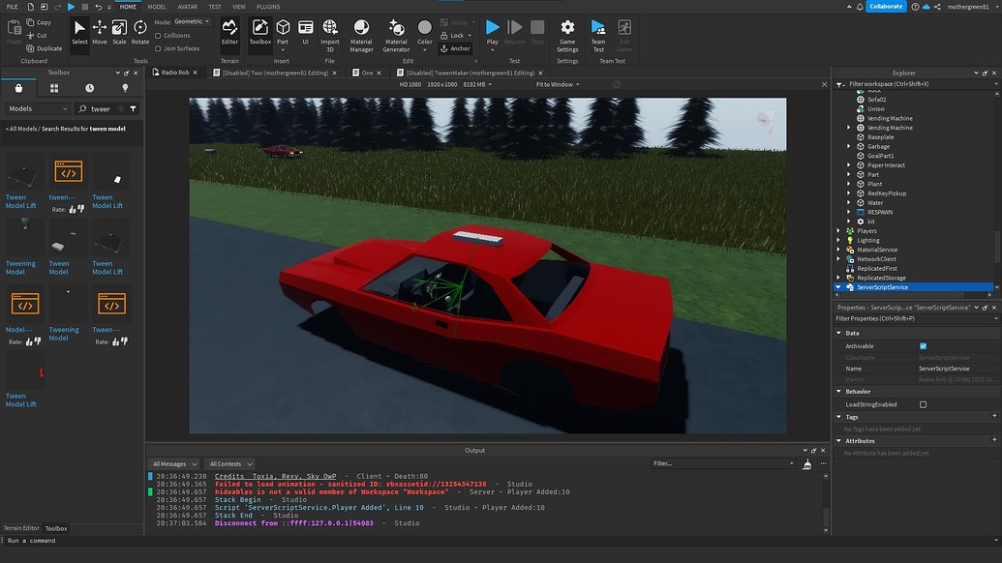Clear the Output window
The image size is (1002, 563).
[807, 464]
